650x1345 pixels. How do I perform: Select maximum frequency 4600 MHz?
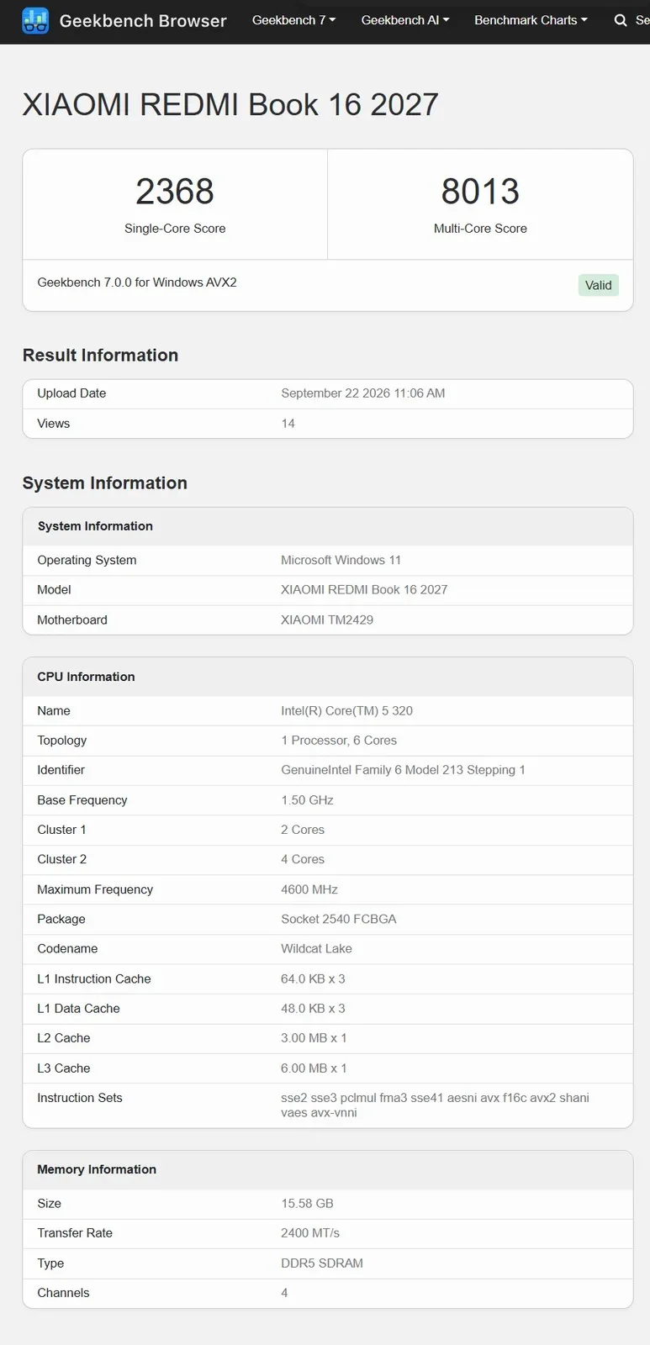[309, 889]
